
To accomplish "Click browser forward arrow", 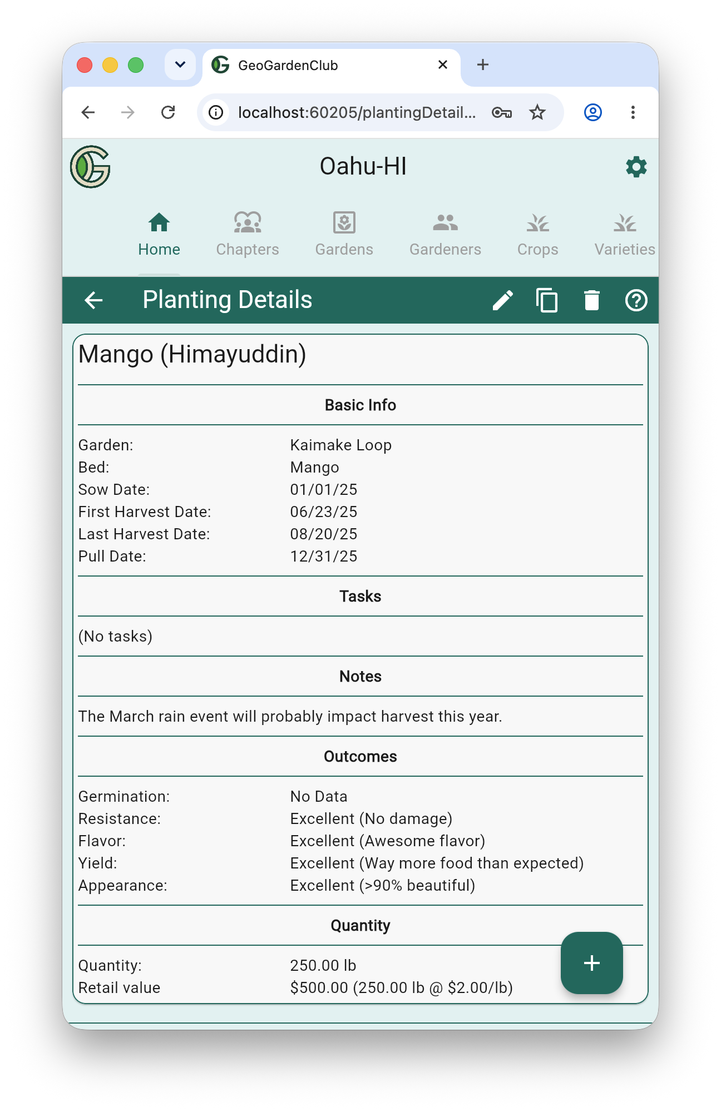I will tap(128, 112).
